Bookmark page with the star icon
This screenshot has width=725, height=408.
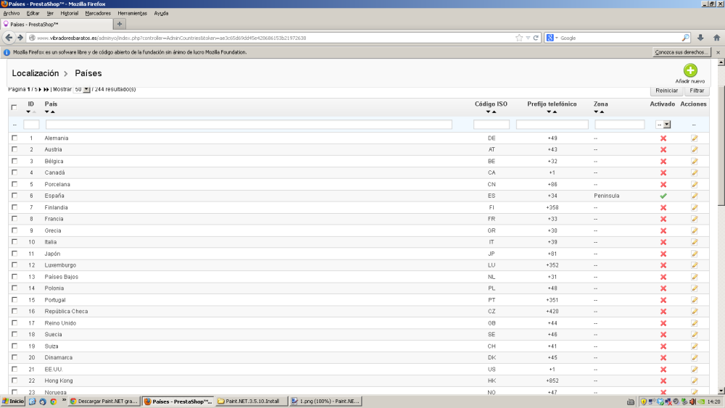(519, 38)
